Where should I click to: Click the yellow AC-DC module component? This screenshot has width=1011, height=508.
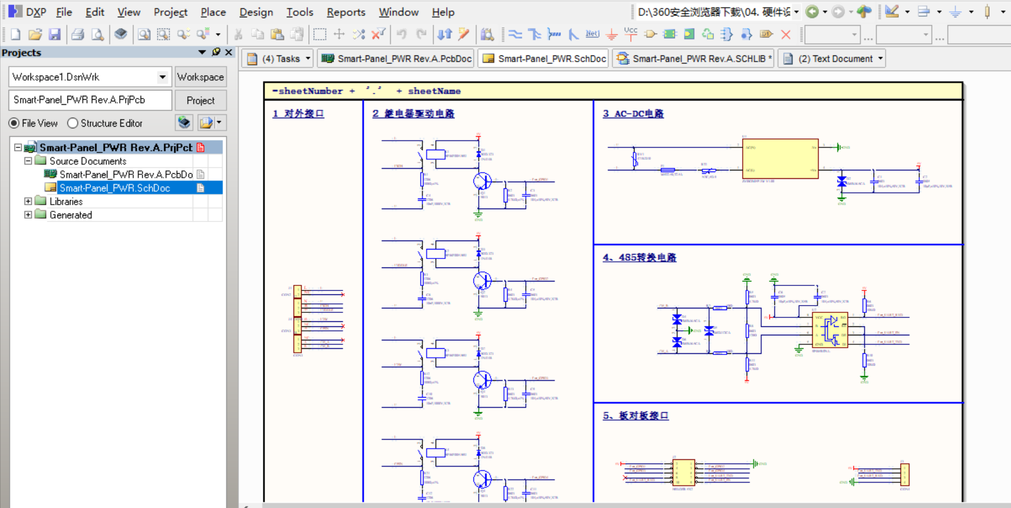pos(780,159)
